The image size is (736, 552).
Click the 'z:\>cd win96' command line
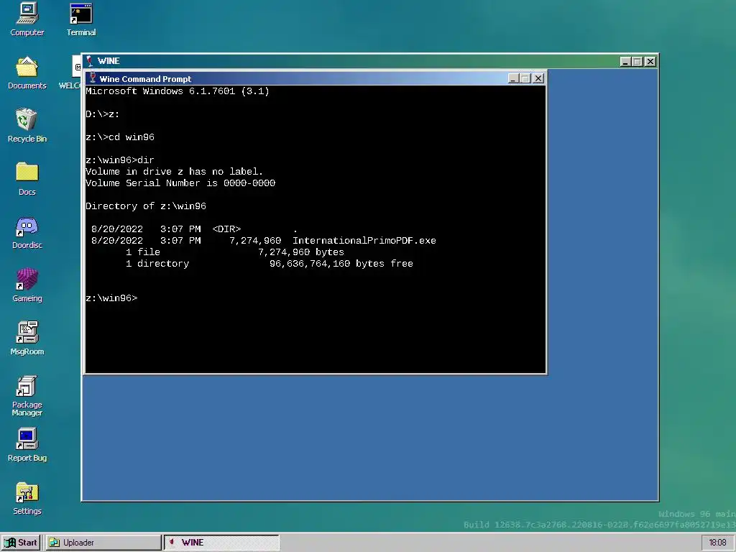[x=120, y=137]
